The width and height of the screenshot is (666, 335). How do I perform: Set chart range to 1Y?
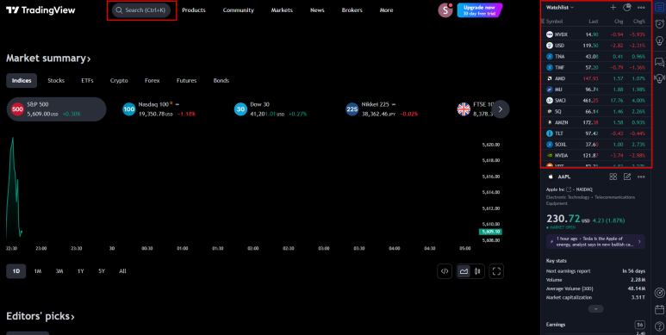point(81,271)
